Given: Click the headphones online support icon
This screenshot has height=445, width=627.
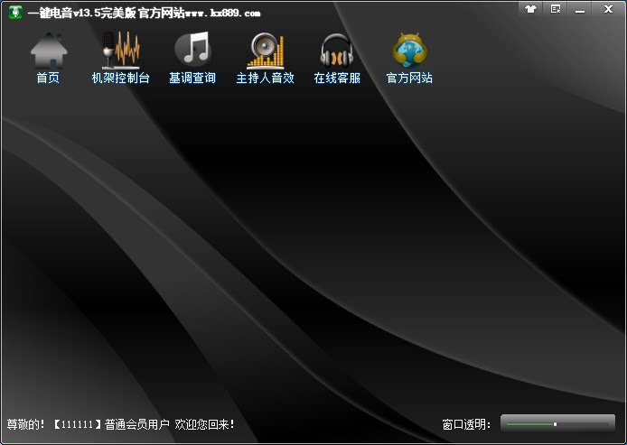Looking at the screenshot, I should [x=337, y=51].
